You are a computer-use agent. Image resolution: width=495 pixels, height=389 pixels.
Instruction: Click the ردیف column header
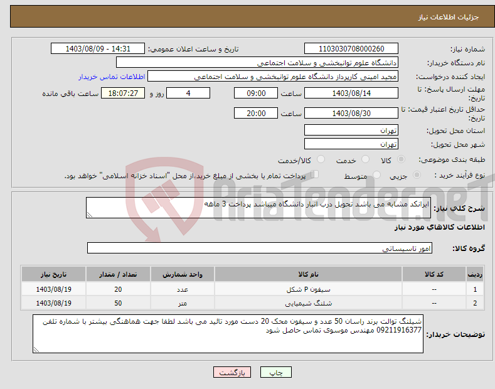coord(475,274)
